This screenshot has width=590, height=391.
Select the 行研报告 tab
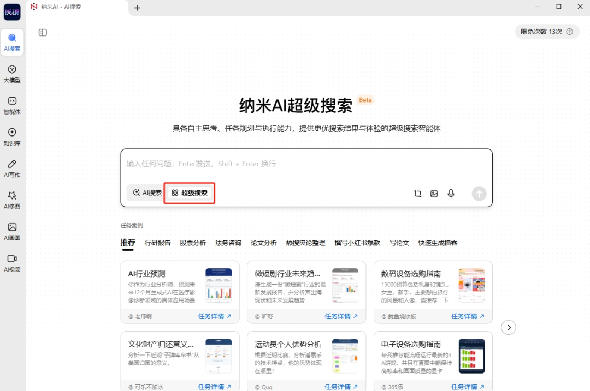pyautogui.click(x=158, y=243)
